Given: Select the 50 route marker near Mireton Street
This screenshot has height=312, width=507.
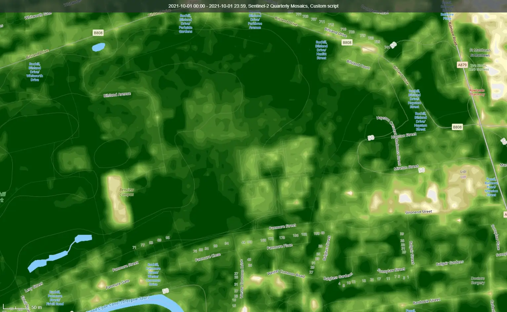Looking at the screenshot, I should click(x=421, y=170).
